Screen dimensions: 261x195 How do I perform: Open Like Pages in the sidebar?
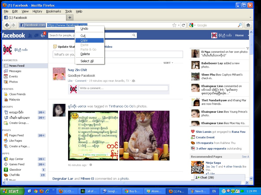(x=16, y=141)
